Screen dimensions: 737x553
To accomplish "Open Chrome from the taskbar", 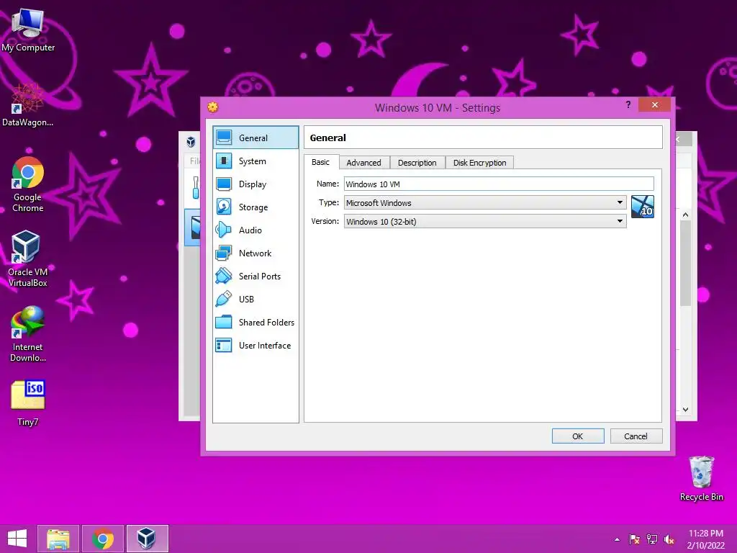I will coord(103,539).
